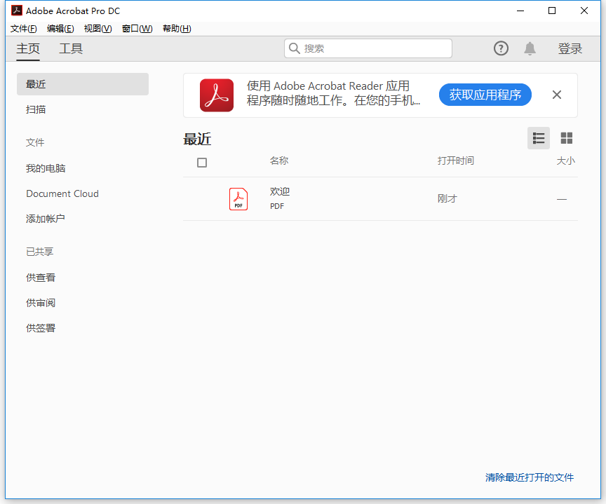Click the 刚才 opened-time cell
Image resolution: width=606 pixels, height=504 pixels.
pyautogui.click(x=447, y=198)
